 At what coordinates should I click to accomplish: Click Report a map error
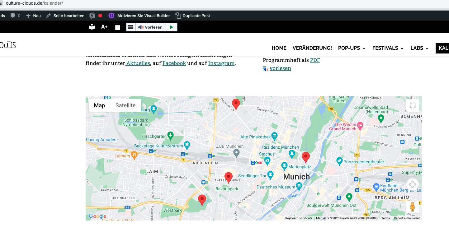click(407, 218)
